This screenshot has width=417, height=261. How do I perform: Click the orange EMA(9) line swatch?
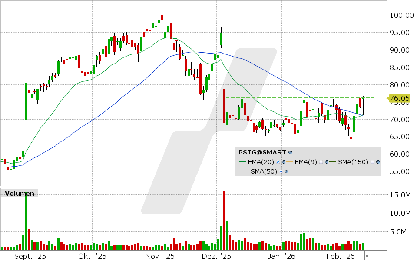pyautogui.click(x=290, y=162)
